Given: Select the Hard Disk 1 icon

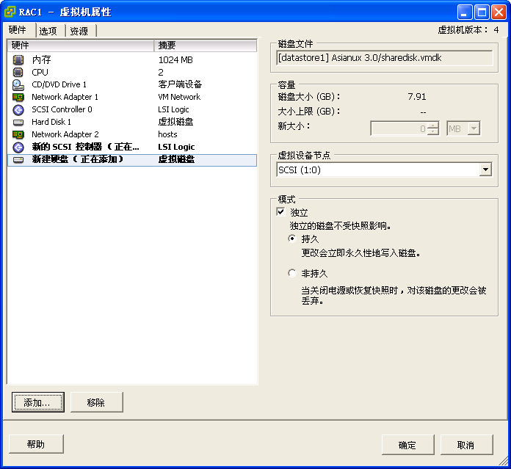Looking at the screenshot, I should point(18,122).
